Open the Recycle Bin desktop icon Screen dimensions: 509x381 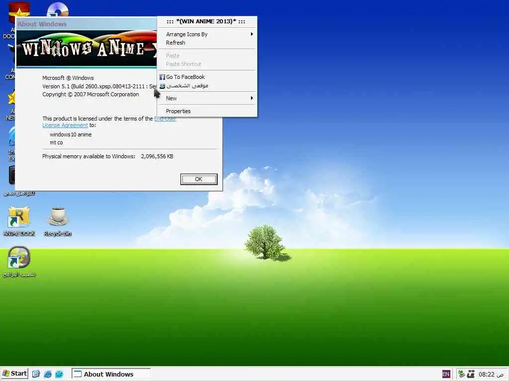click(58, 221)
